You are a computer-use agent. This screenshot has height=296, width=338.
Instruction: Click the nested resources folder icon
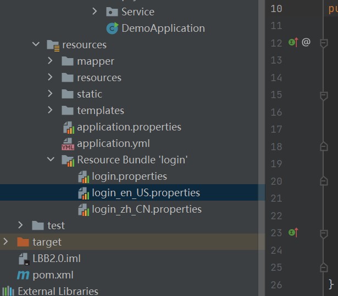(68, 78)
